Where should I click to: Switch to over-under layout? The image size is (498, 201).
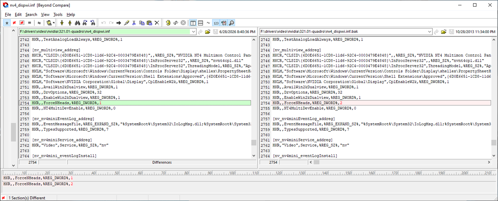(201, 23)
